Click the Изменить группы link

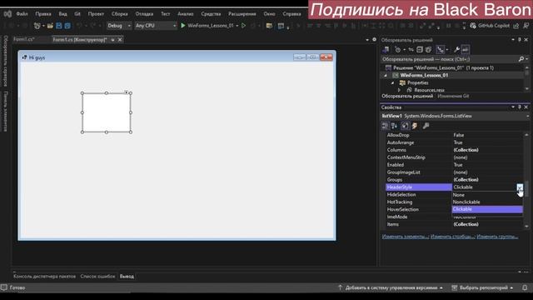point(497,237)
